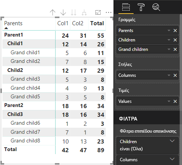Switch to the Fields tab icon

pyautogui.click(x=126, y=7)
